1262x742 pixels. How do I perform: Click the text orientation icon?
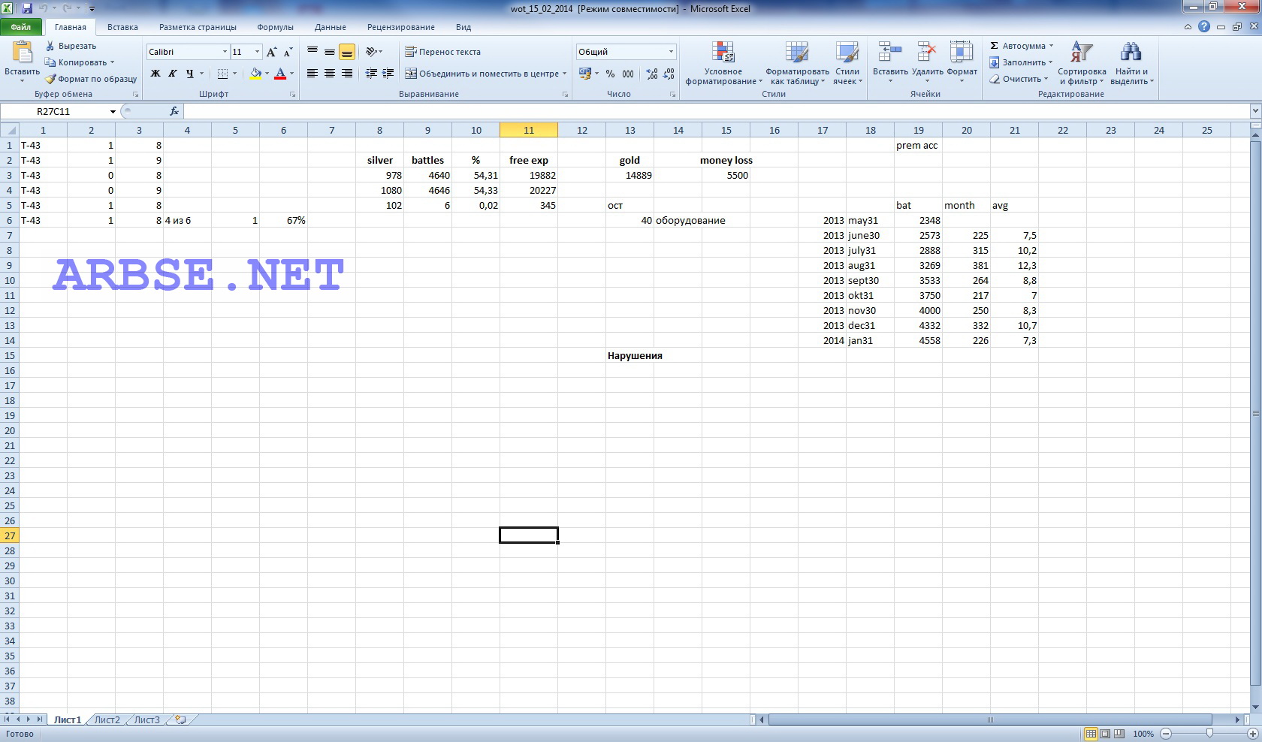pyautogui.click(x=371, y=52)
